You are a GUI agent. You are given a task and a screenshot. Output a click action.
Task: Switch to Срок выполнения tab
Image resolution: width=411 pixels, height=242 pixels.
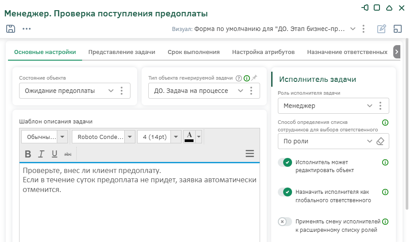coord(194,52)
